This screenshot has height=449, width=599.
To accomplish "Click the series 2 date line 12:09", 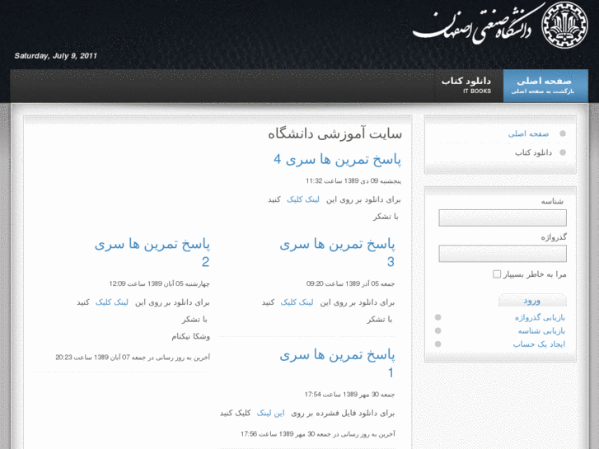I will pyautogui.click(x=159, y=283).
